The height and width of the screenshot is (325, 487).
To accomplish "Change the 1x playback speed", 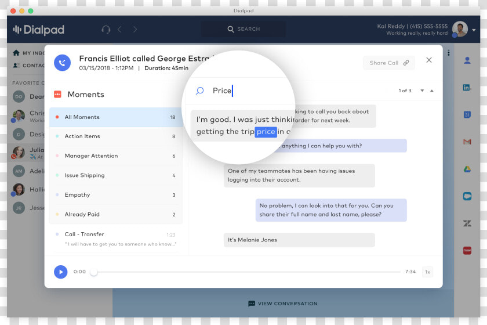I will (427, 272).
